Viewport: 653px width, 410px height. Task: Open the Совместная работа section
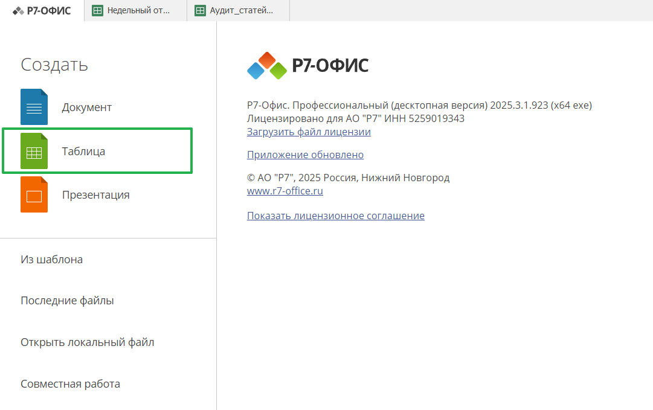pyautogui.click(x=71, y=384)
